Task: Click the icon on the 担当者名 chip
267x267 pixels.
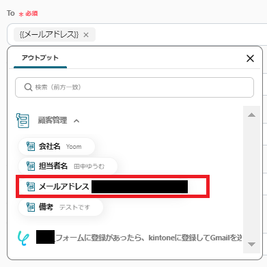Action: tap(31, 166)
